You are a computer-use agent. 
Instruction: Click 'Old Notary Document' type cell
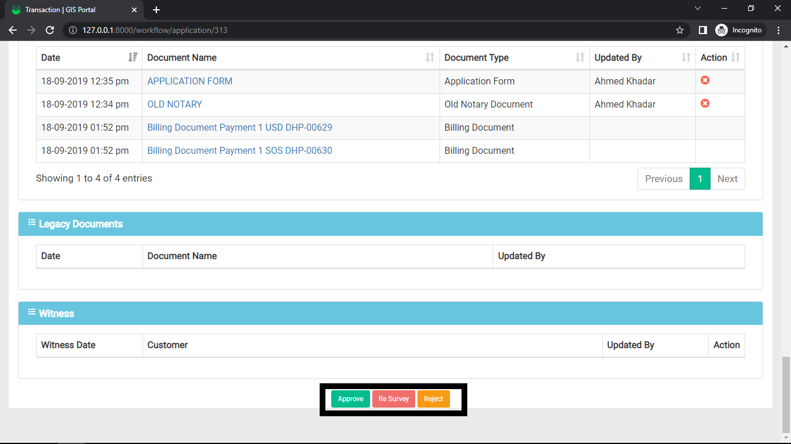[x=489, y=104]
